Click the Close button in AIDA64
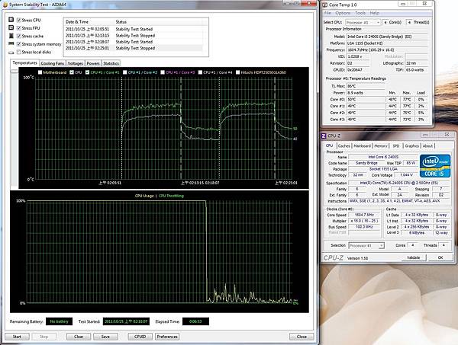458x345 pixels. coord(302,337)
